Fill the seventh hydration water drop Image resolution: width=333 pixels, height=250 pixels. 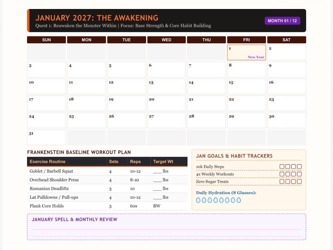coord(233,200)
